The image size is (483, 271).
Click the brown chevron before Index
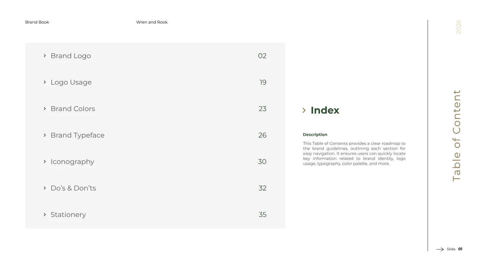(304, 111)
